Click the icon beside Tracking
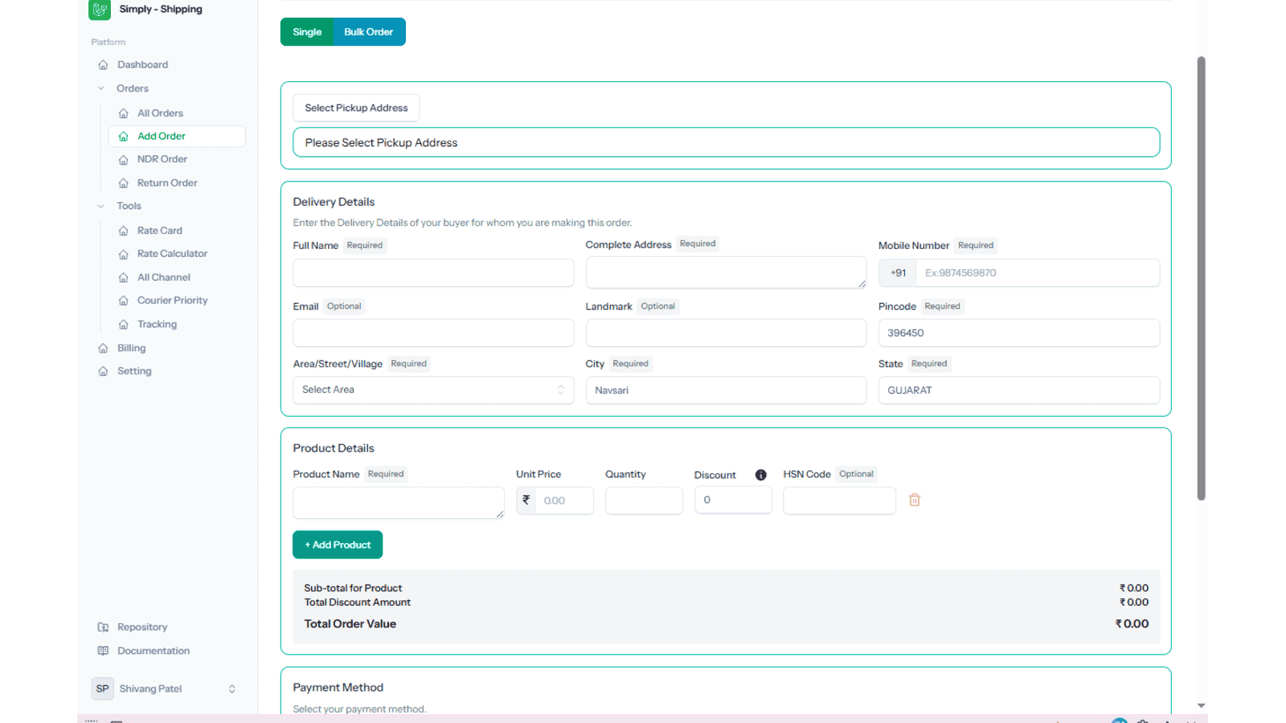Screen dimensions: 1286x723 [123, 325]
